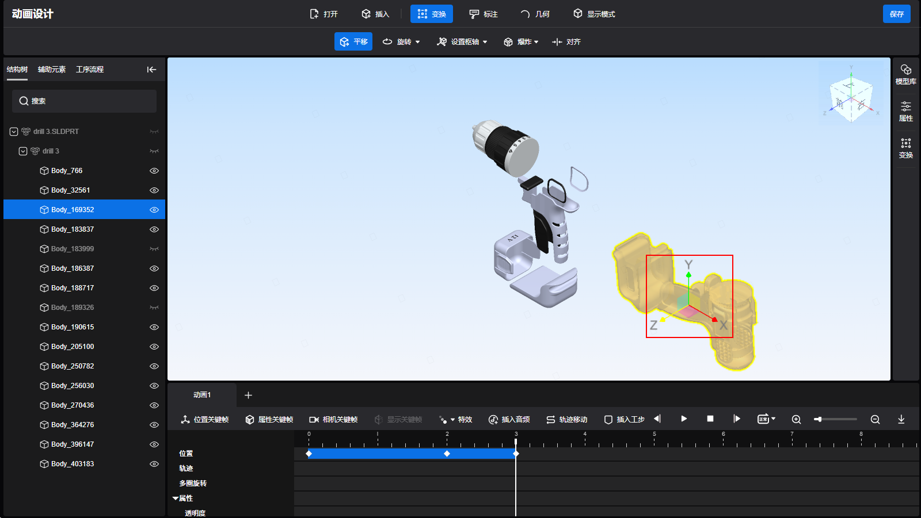Image resolution: width=921 pixels, height=518 pixels.
Task: Collapse the drill 3.SLDPRT tree node
Action: (14, 132)
